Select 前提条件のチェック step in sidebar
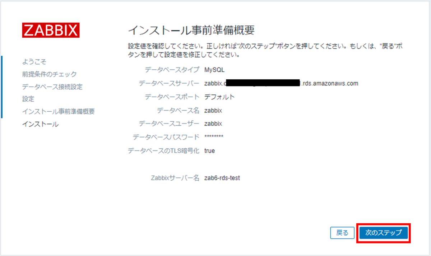Viewport: 431px width, 256px height. click(49, 74)
